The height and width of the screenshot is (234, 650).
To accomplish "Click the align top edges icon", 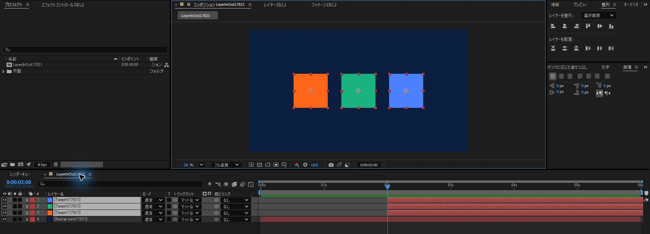I will [x=588, y=26].
